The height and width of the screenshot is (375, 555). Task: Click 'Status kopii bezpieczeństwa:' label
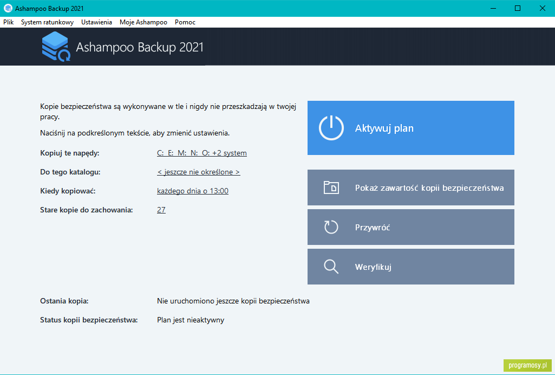tap(89, 320)
